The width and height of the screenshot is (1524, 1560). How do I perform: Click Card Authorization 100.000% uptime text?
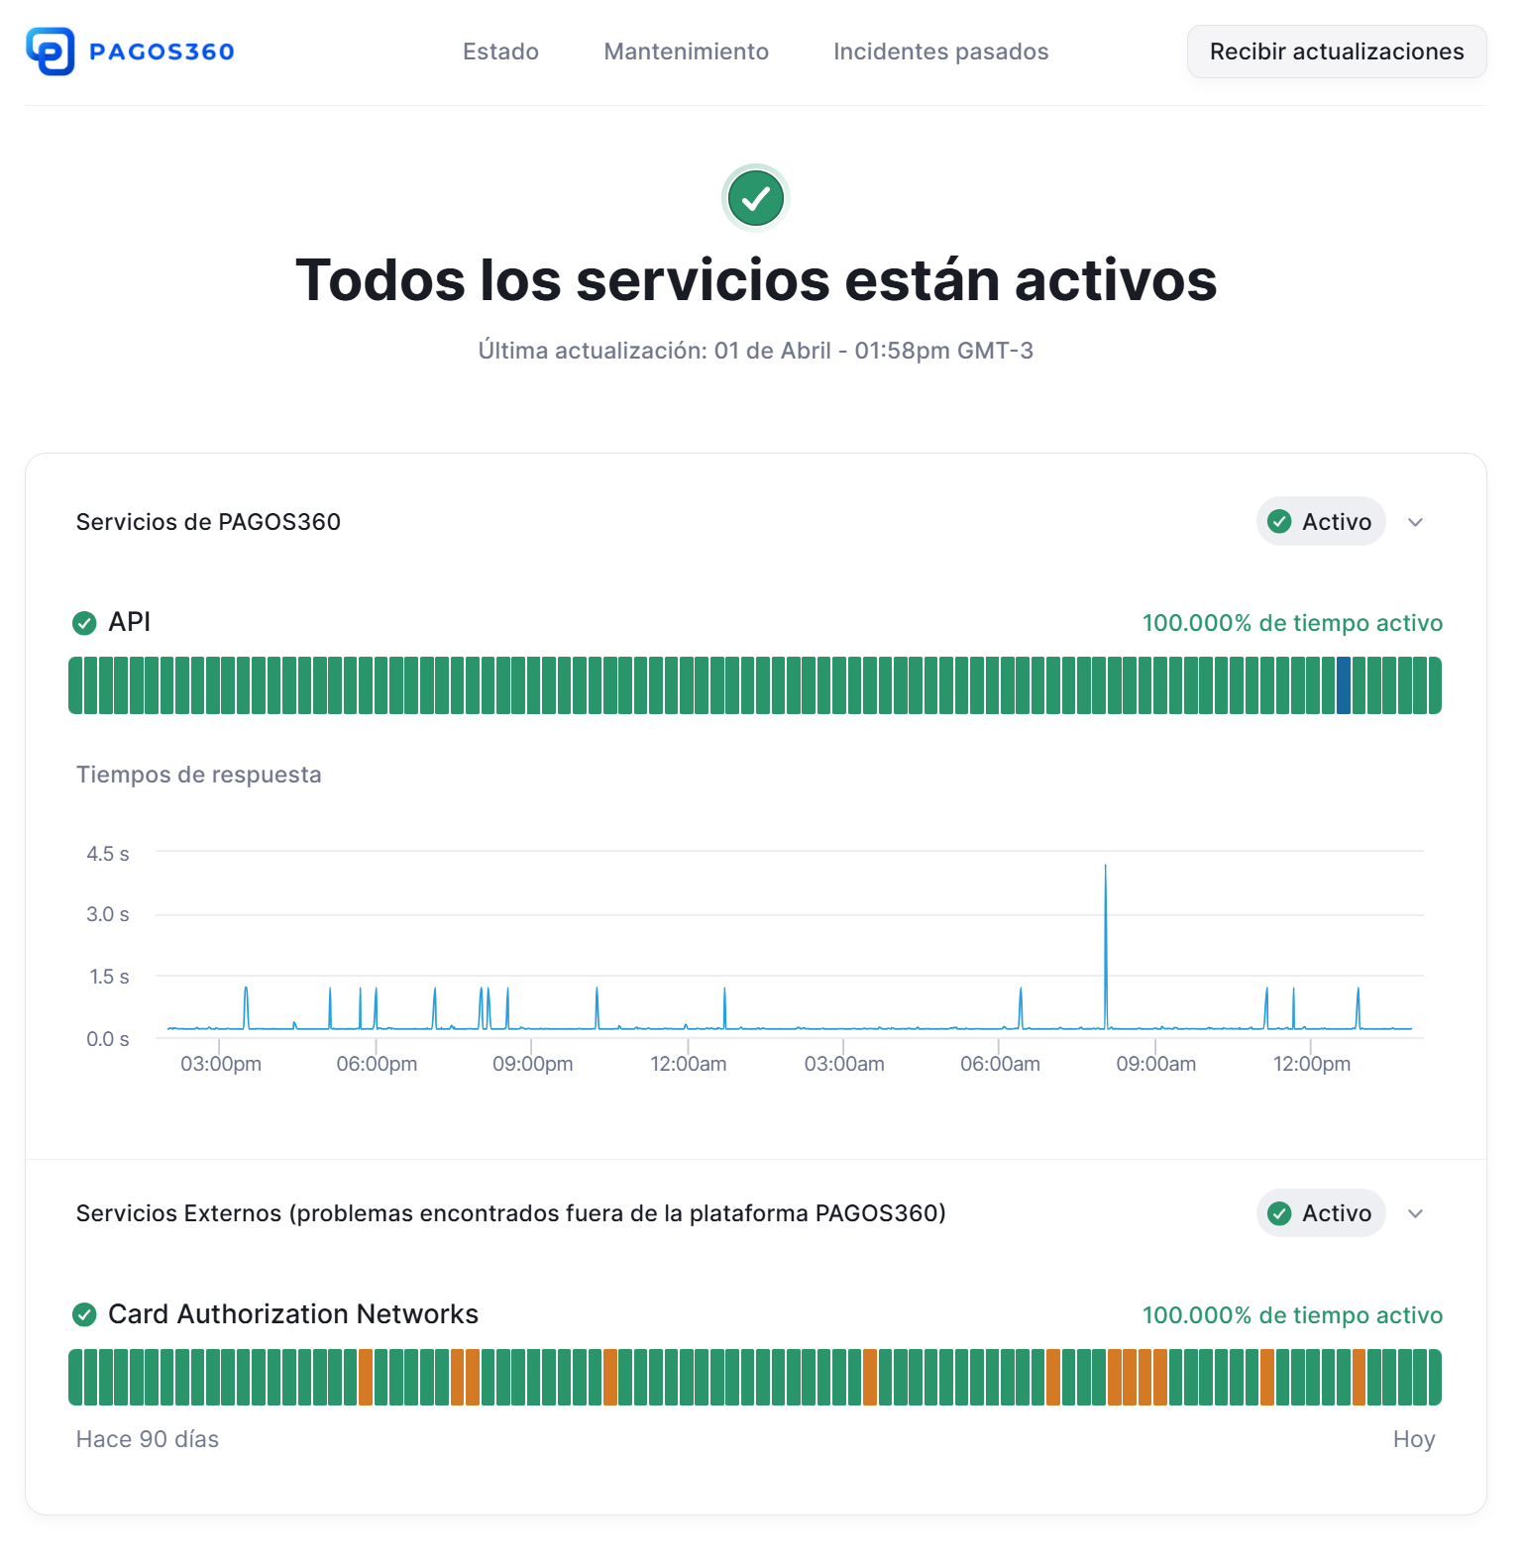coord(1292,1315)
